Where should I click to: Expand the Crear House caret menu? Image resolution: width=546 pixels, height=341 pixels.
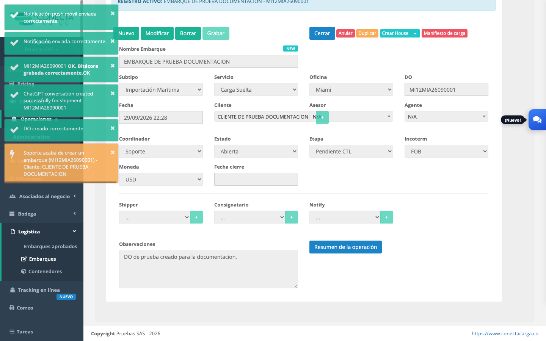(415, 33)
